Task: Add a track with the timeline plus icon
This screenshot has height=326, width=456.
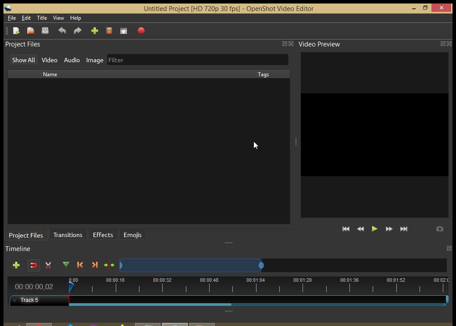Action: 16,265
